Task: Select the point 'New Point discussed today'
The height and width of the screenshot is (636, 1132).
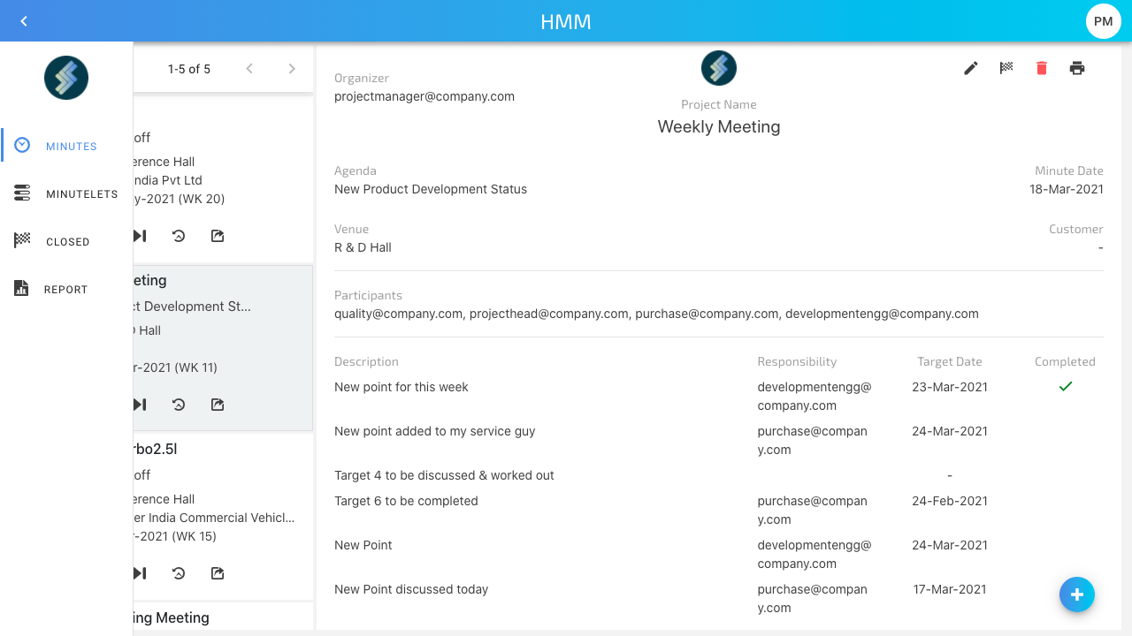Action: [411, 589]
